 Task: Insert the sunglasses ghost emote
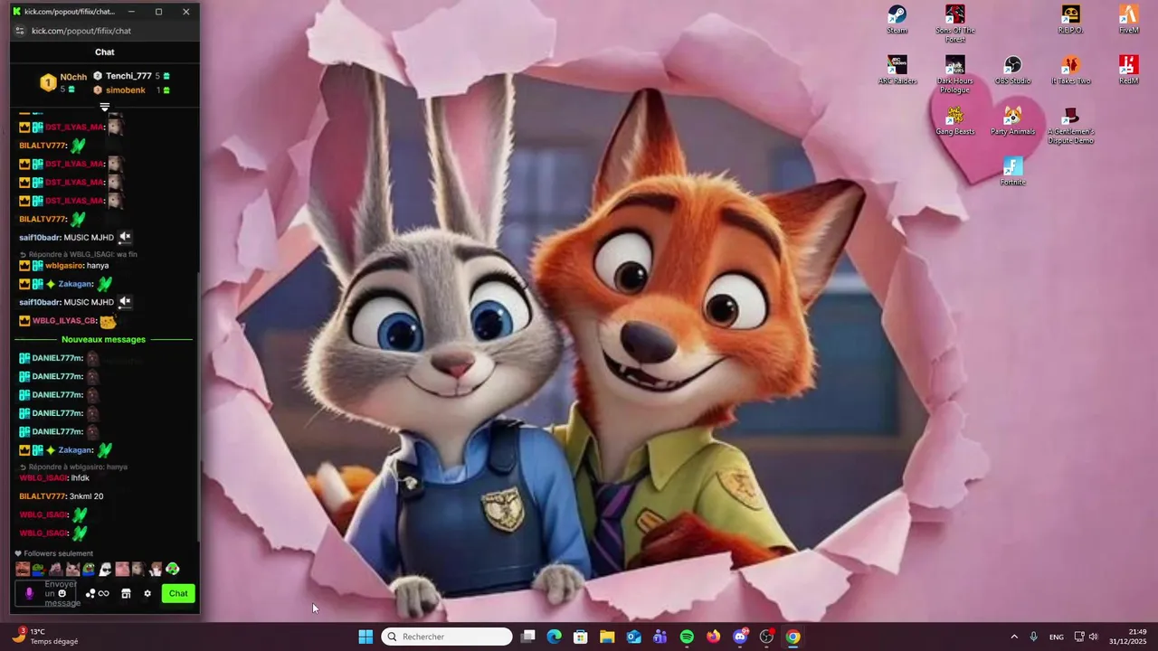(x=105, y=569)
